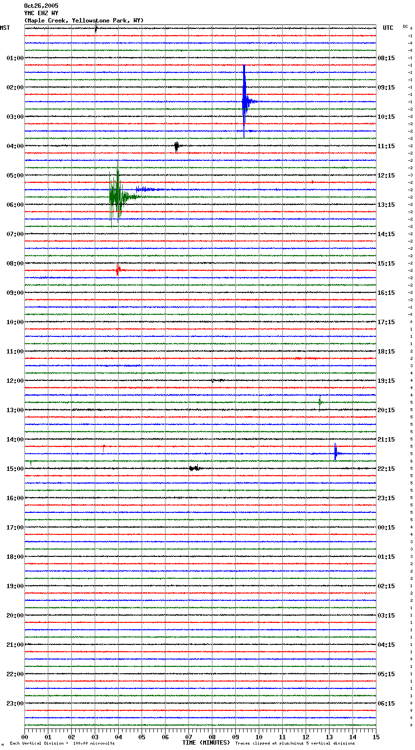Select the 15:00 MST row label

15,469
